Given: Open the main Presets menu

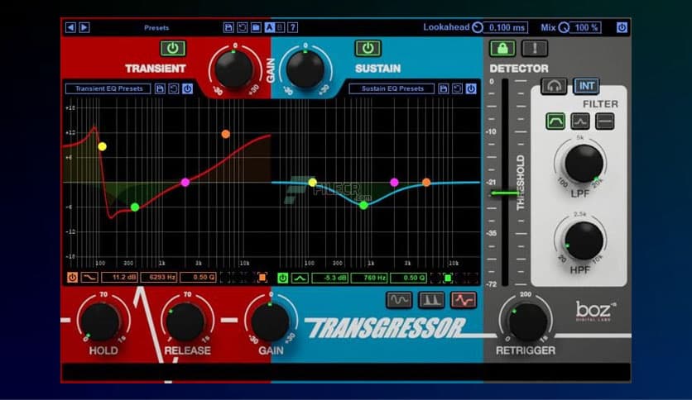Looking at the screenshot, I should pos(156,28).
